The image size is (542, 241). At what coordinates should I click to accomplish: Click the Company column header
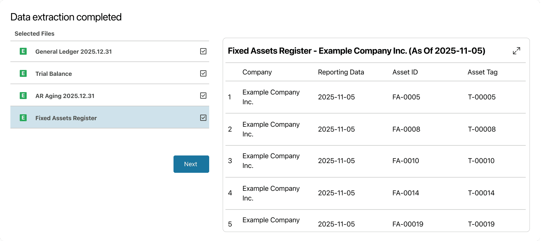coord(257,72)
